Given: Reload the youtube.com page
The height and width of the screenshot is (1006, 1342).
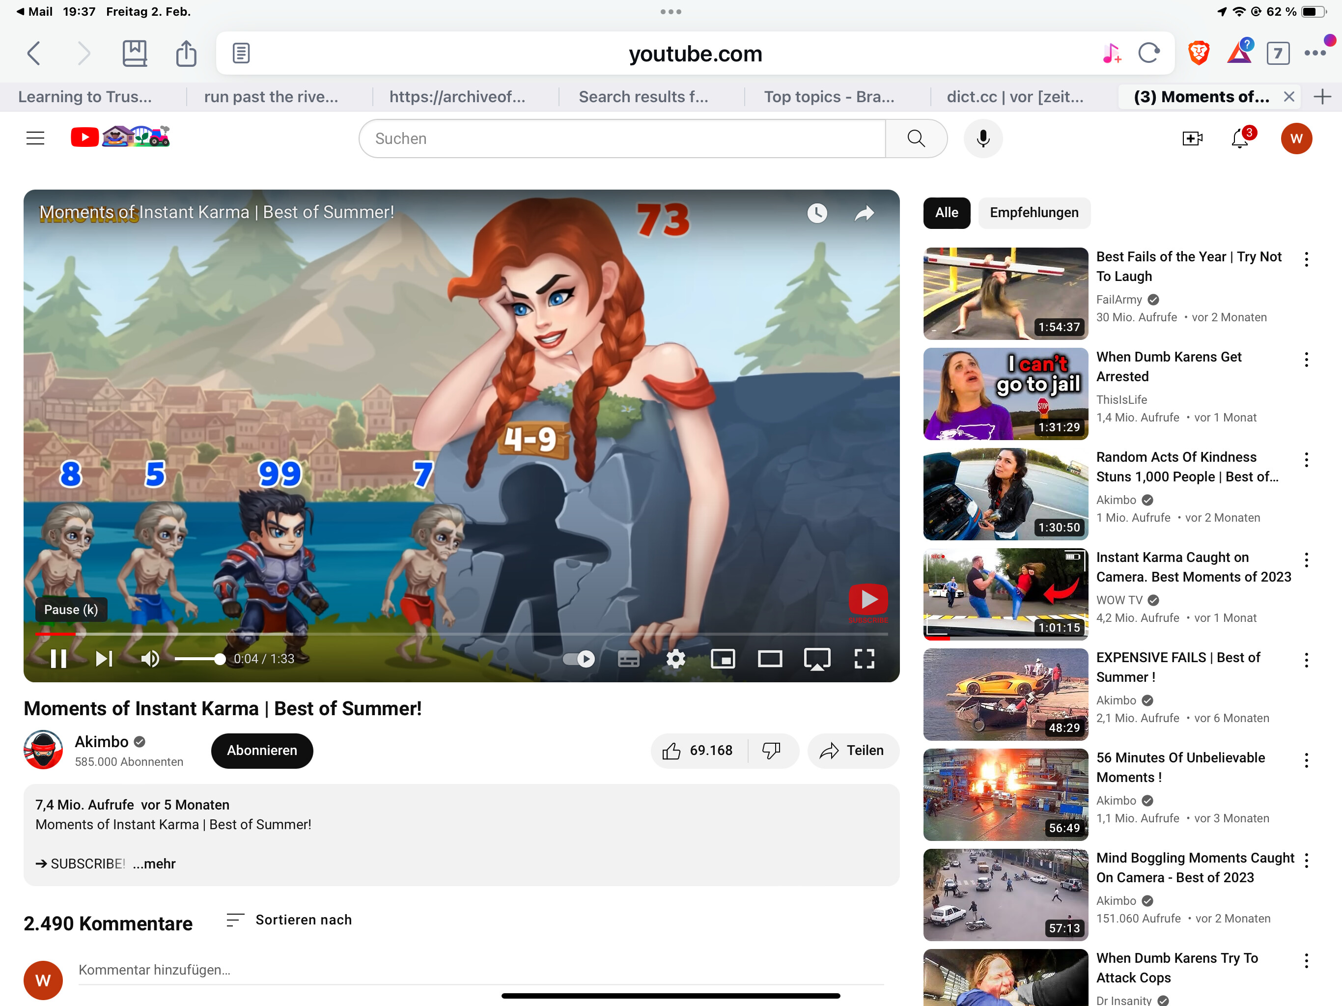Looking at the screenshot, I should tap(1149, 54).
